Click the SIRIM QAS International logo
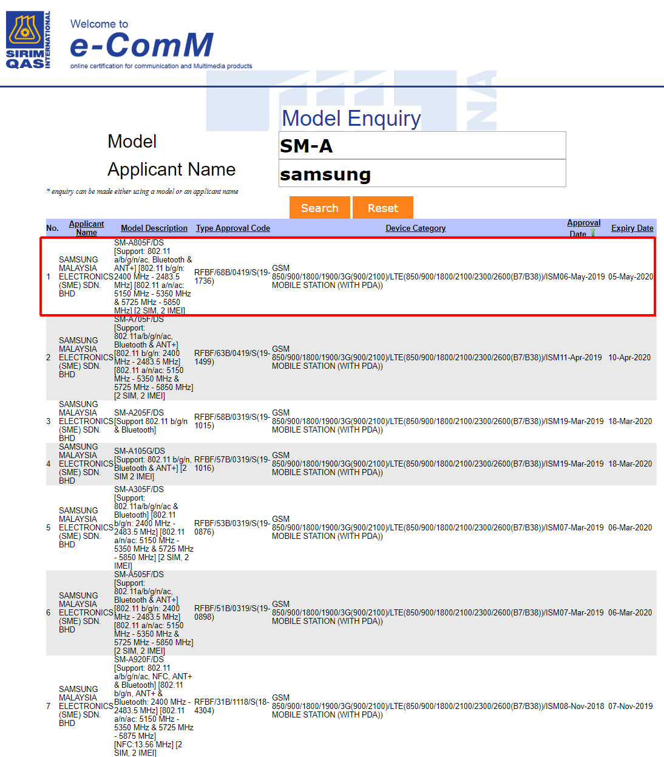This screenshot has width=664, height=757. point(28,40)
